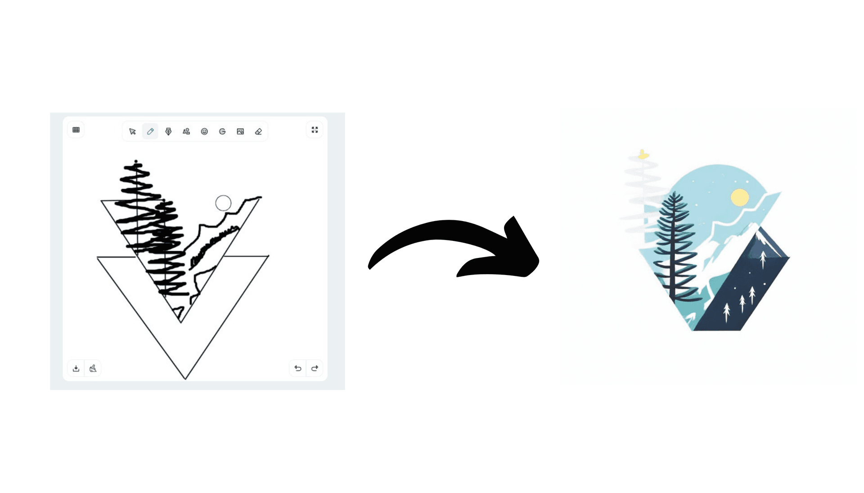Screen dimensions: 864x493
Task: Select the Image/Media insert tool
Action: 240,131
